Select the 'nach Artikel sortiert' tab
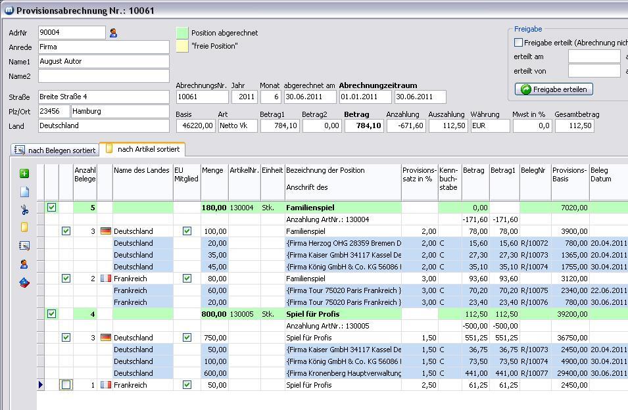Image resolution: width=628 pixels, height=410 pixels. (x=143, y=149)
